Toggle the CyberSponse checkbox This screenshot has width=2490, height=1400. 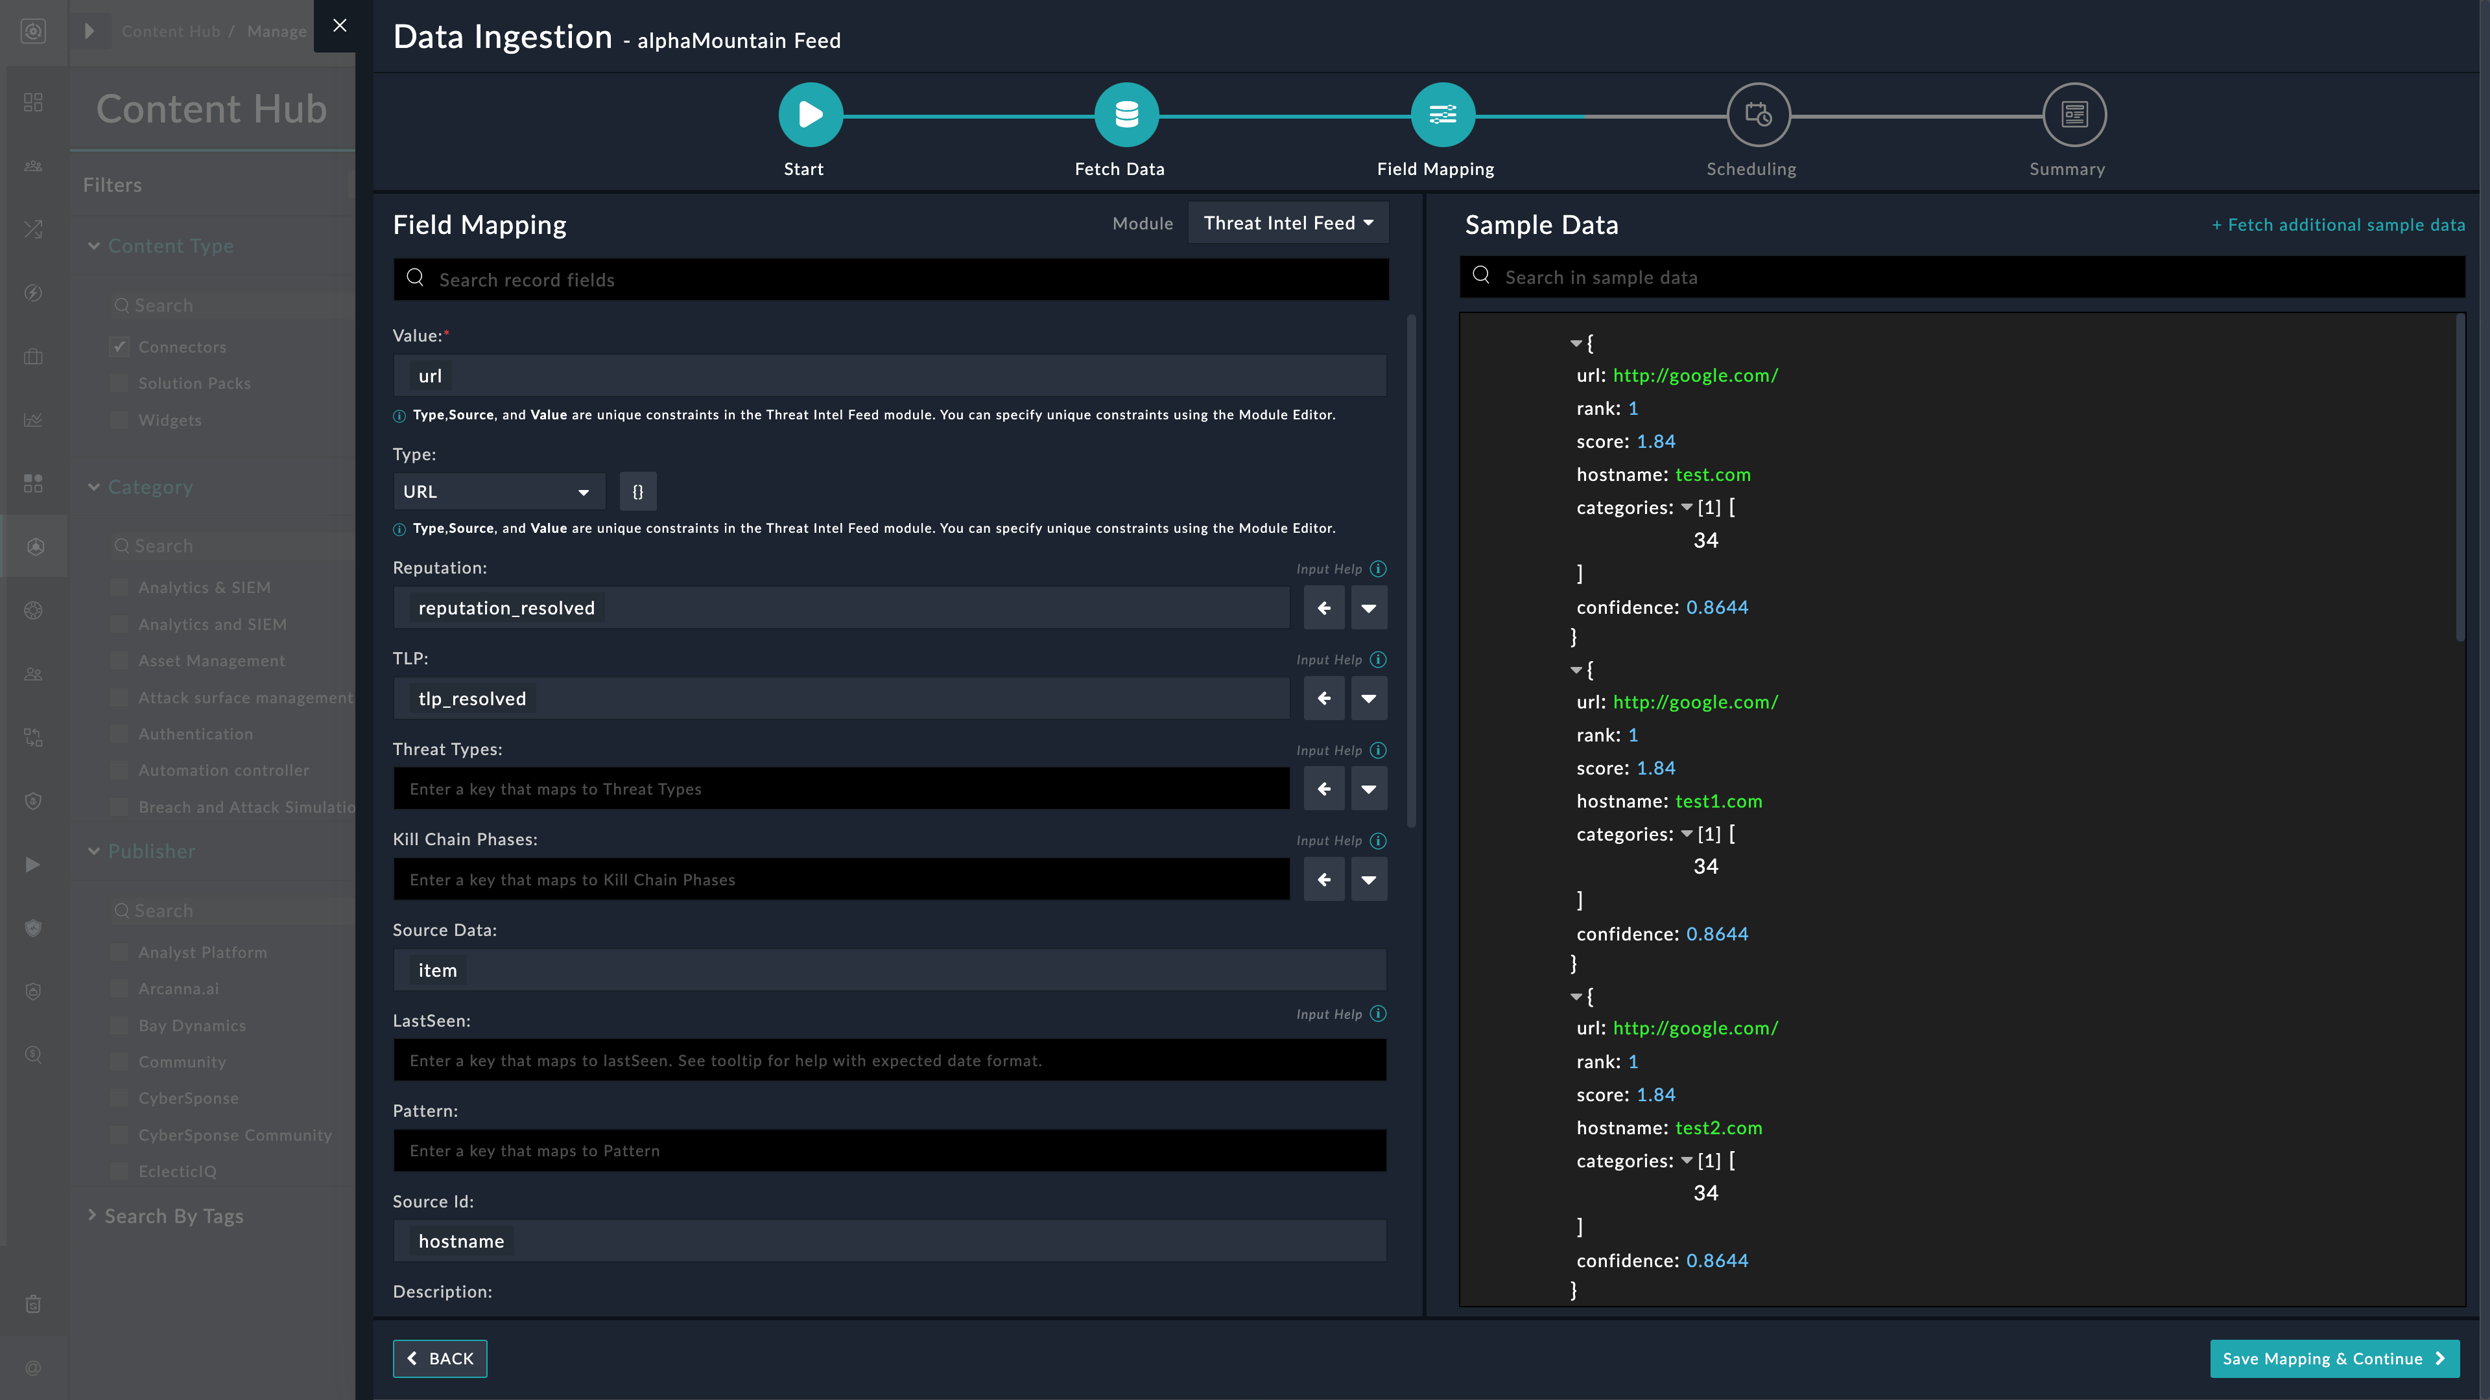(119, 1099)
